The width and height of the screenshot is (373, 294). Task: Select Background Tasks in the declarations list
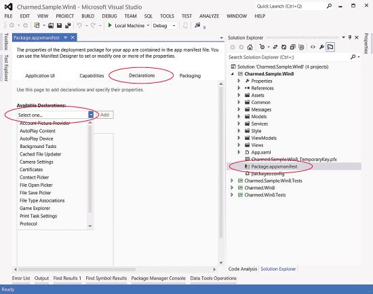pyautogui.click(x=38, y=146)
